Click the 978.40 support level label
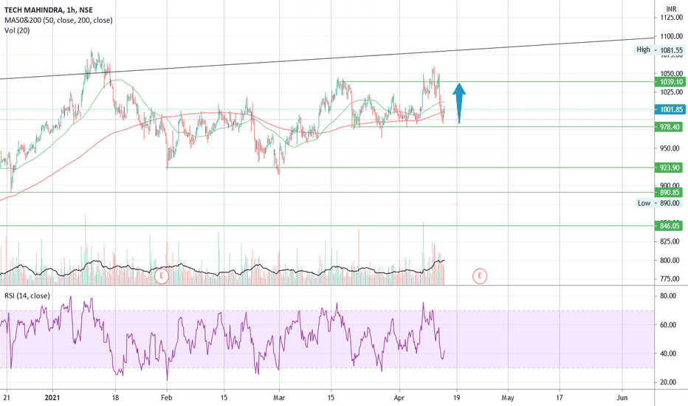 tap(670, 127)
